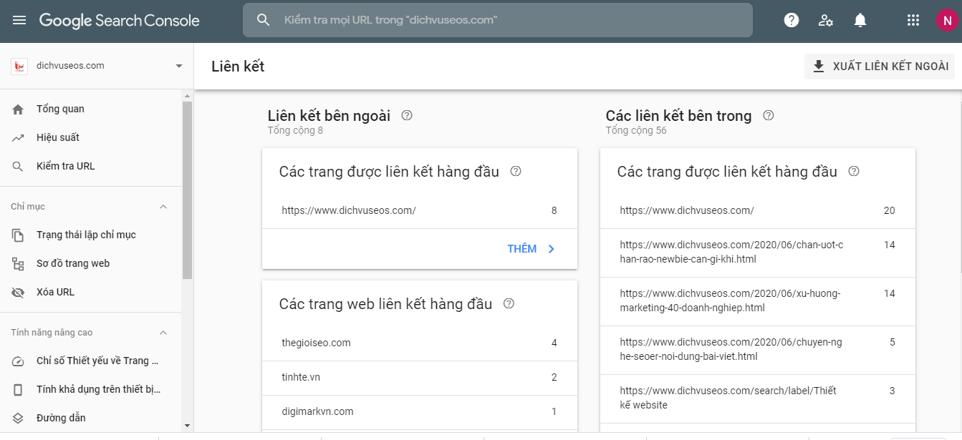
Task: Open chan-uot-chan-rao-newbie internal link row
Action: coord(758,253)
